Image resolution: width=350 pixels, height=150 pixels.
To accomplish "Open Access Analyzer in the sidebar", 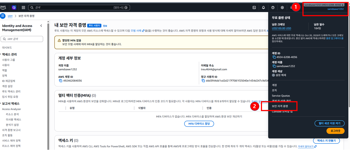I will coord(12,109).
